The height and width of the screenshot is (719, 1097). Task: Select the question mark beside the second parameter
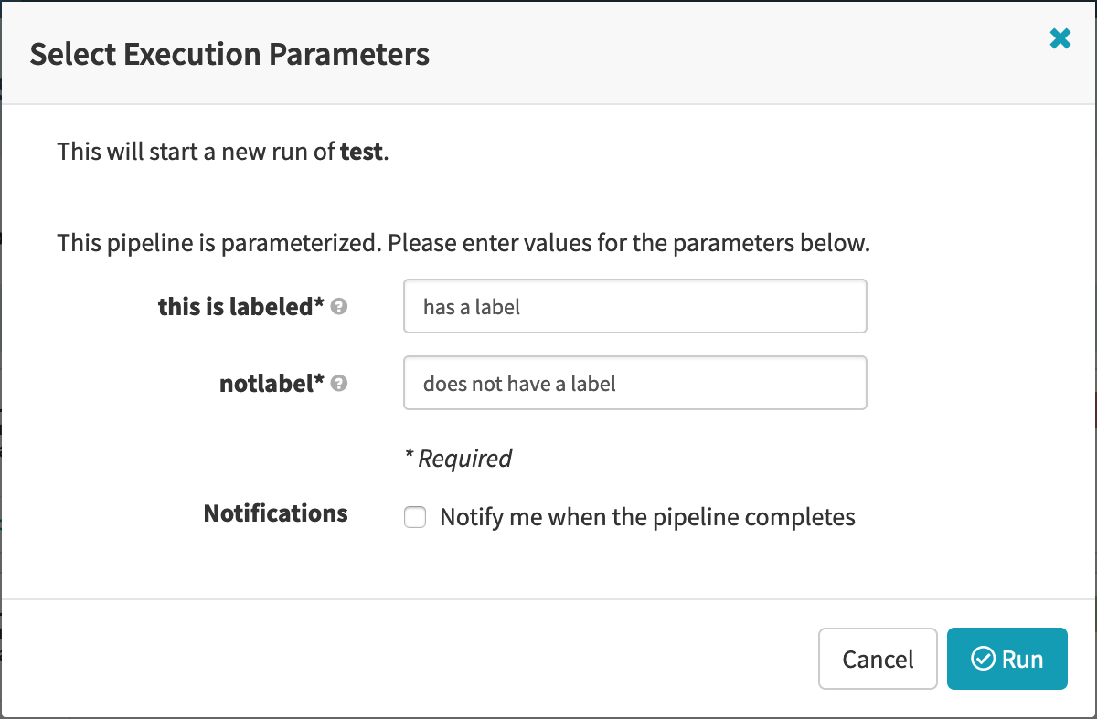click(x=338, y=384)
